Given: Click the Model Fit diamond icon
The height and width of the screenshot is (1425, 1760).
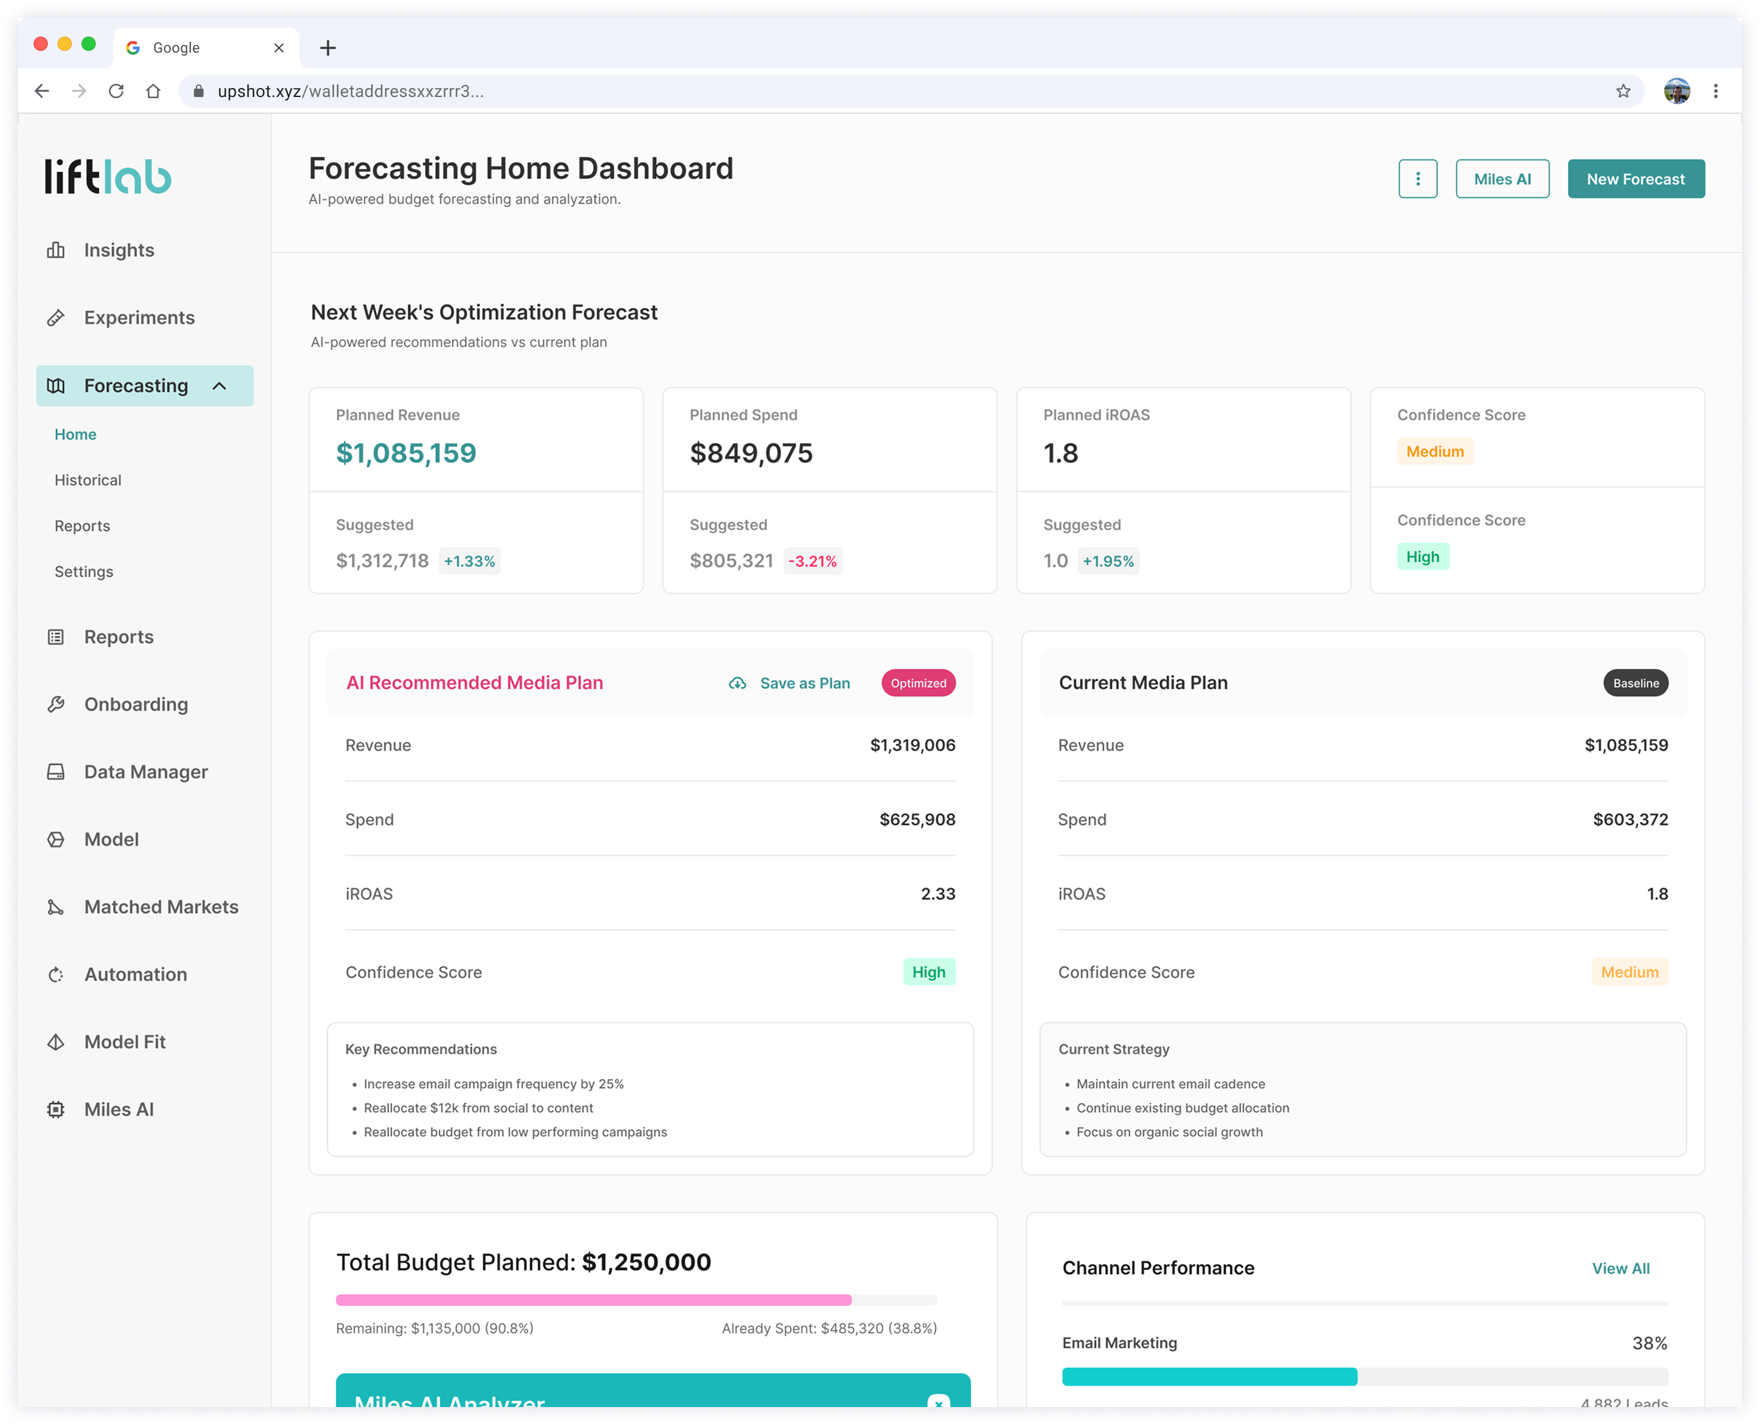Looking at the screenshot, I should 56,1042.
